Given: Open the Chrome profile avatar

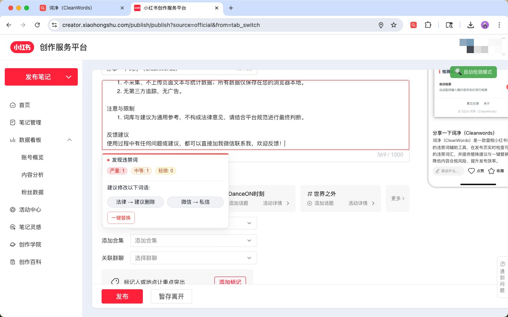Looking at the screenshot, I should 485,25.
